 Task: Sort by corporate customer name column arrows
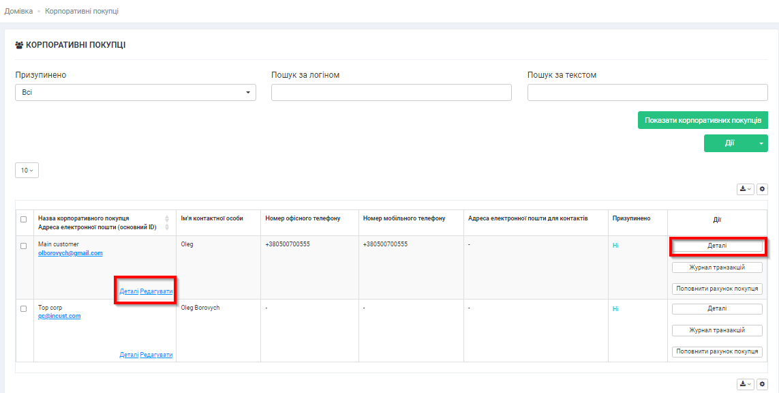tap(167, 222)
